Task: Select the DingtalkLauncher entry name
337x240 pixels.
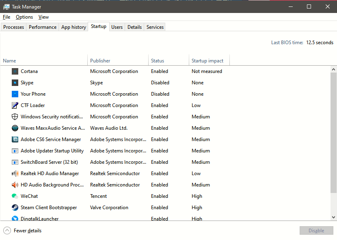Action: pyautogui.click(x=39, y=219)
